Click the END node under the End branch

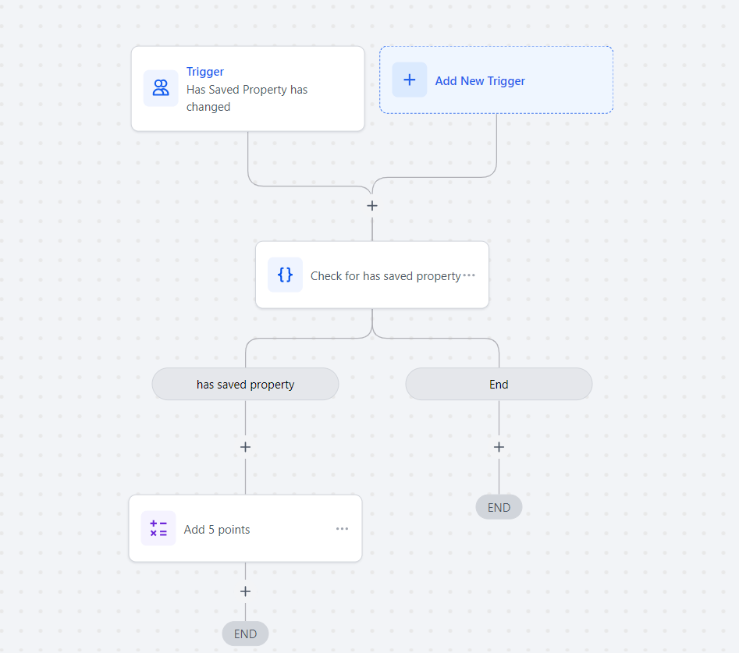(499, 507)
